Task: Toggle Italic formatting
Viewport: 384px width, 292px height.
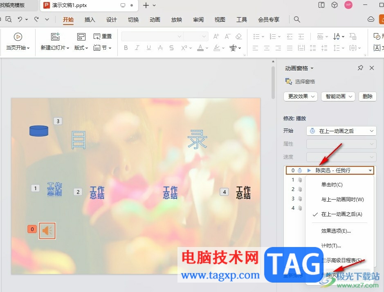Action: pyautogui.click(x=137, y=48)
